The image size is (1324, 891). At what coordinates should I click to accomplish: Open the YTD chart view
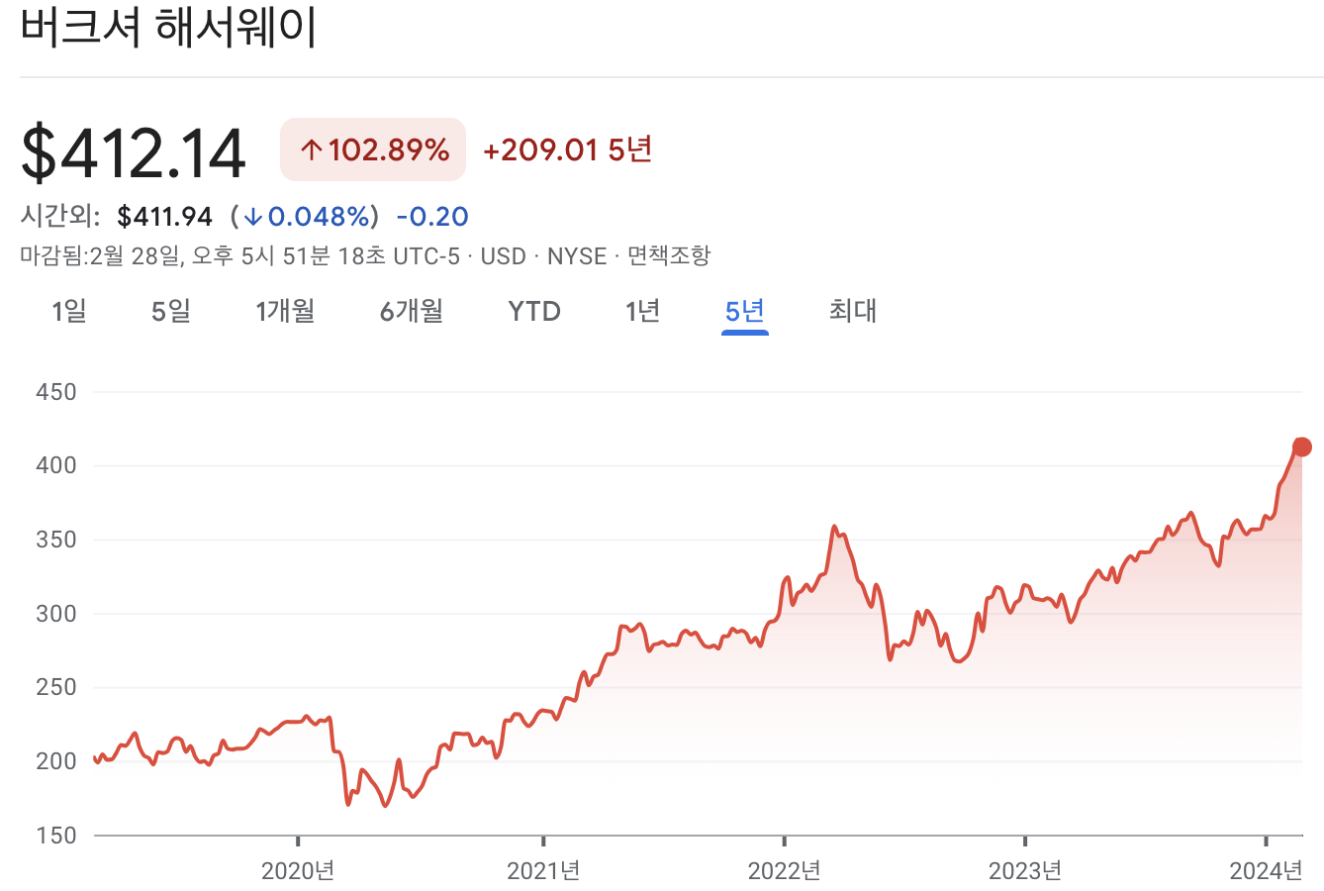pos(534,311)
